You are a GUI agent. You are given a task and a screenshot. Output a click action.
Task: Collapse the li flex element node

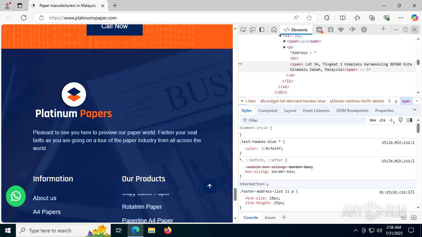(280, 36)
